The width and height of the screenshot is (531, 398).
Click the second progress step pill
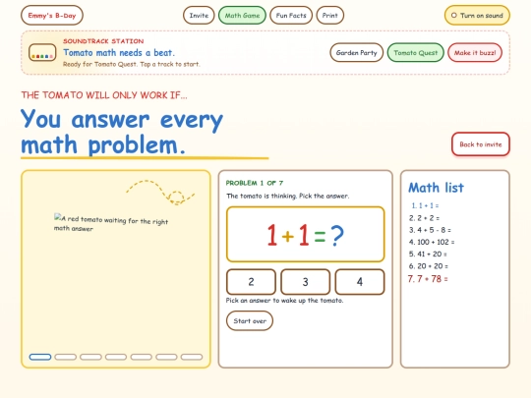point(65,357)
